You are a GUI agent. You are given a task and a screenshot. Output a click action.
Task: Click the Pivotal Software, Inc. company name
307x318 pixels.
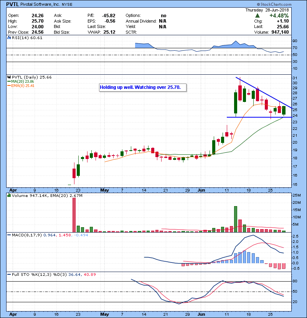click(x=40, y=4)
